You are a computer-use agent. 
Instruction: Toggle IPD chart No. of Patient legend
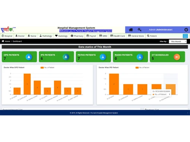(x=142, y=67)
